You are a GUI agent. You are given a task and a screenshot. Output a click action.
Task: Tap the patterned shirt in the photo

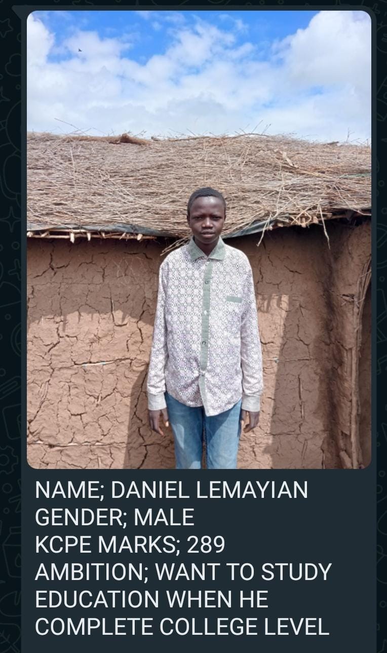point(205,324)
